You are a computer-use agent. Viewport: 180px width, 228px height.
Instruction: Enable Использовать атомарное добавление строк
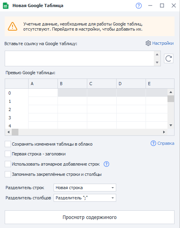[x=8, y=164]
